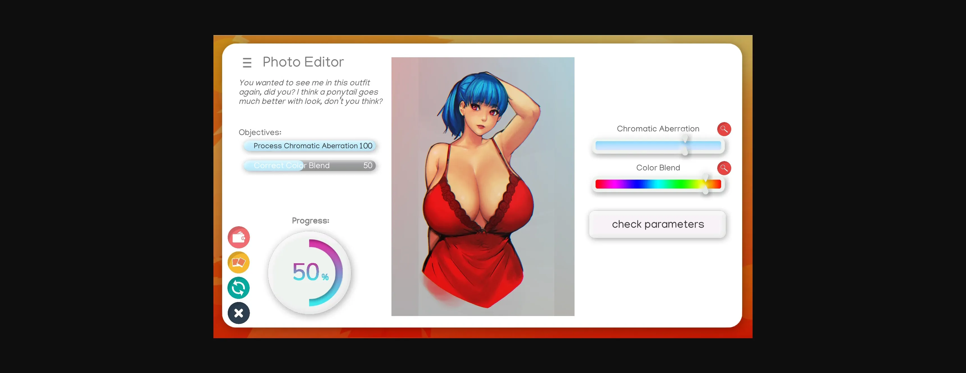Click the Photo Editor title heading

pos(303,61)
